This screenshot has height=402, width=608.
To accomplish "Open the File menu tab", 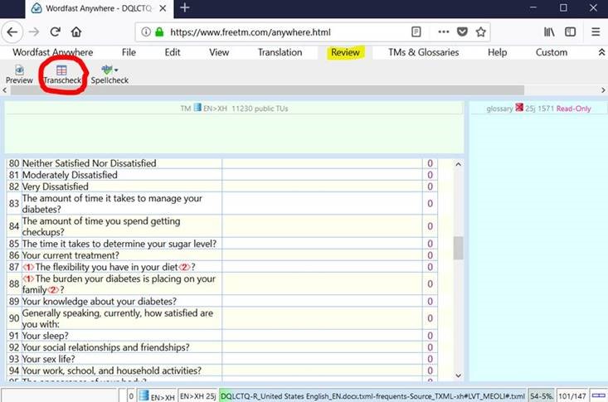I will coord(129,52).
